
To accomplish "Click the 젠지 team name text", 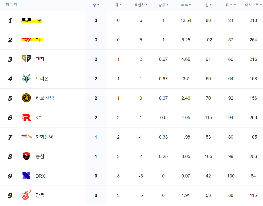I will (40, 59).
